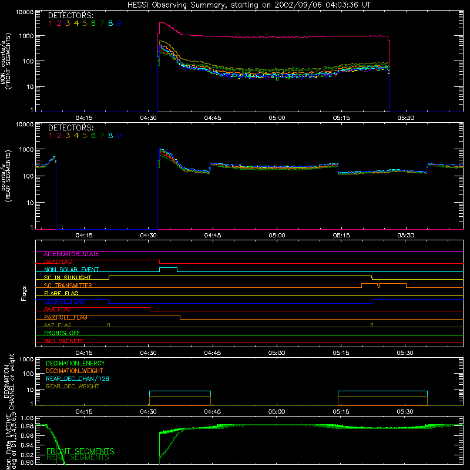Click the REAR SEGMENTS livetime legend label

78,458
